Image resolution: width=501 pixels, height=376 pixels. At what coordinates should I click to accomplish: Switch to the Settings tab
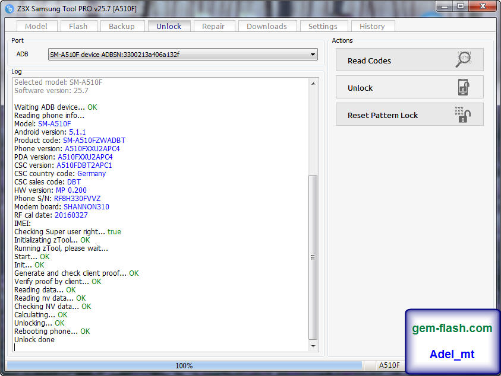click(323, 26)
